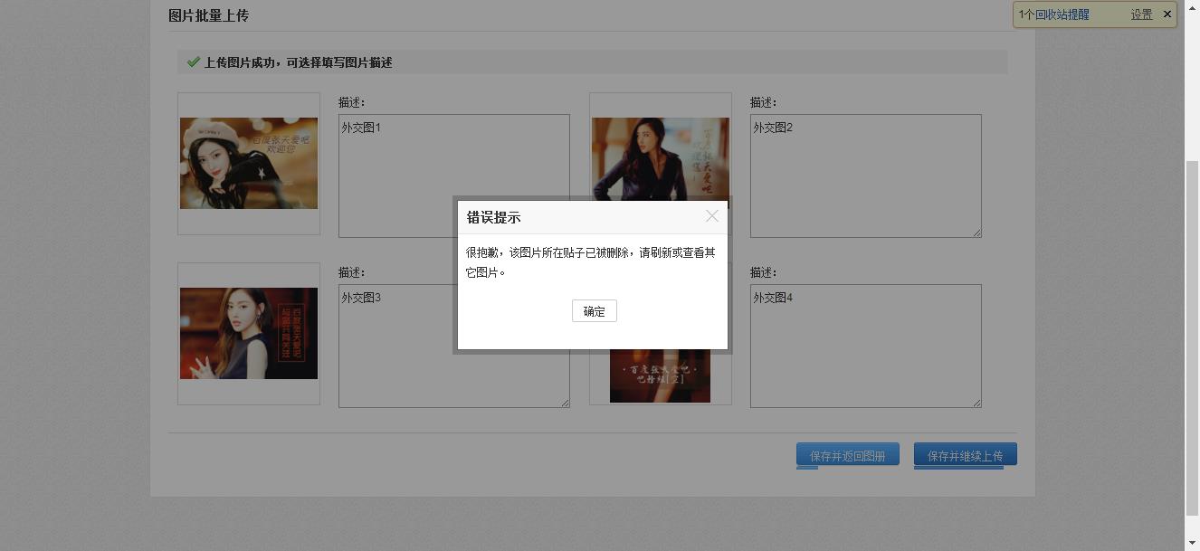Click the green upload success checkmark

[193, 62]
